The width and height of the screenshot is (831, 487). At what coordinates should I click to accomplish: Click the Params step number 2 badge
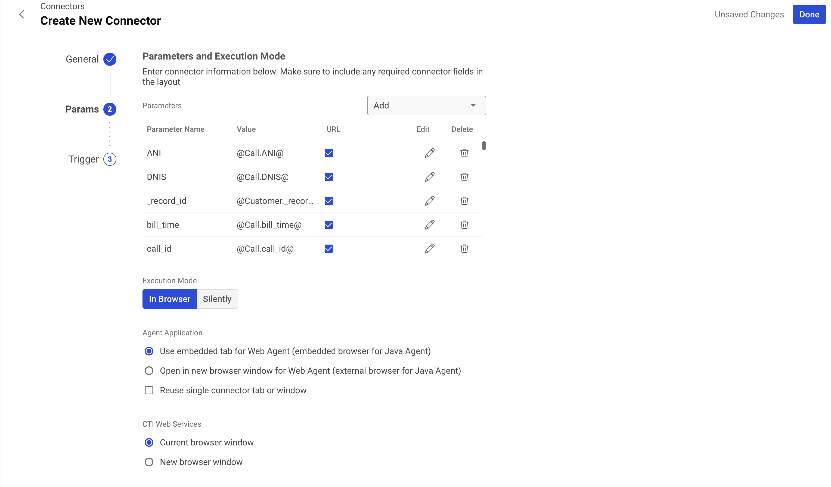(110, 110)
